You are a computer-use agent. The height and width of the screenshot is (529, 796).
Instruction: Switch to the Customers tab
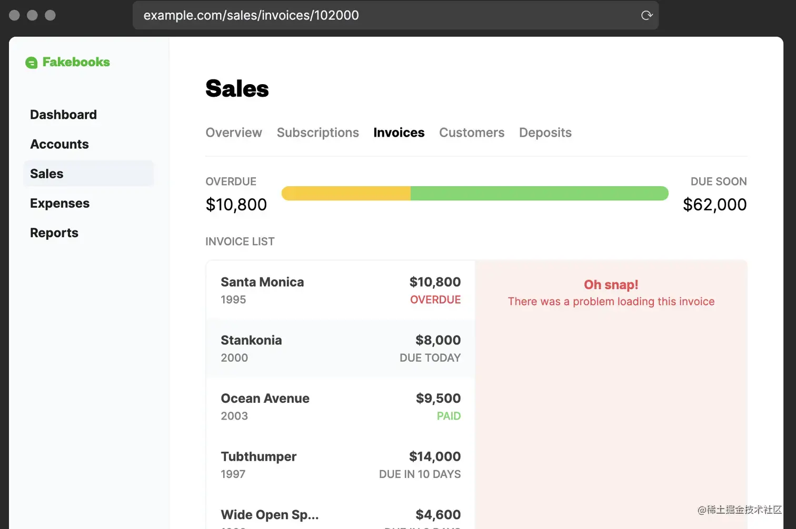click(472, 133)
